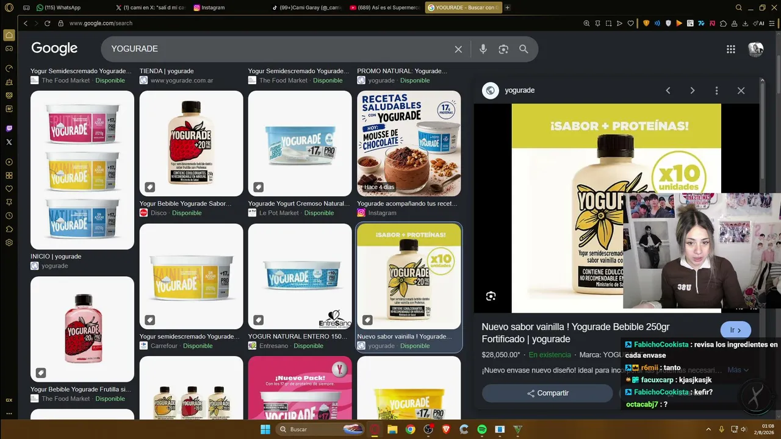This screenshot has height=439, width=781.
Task: Click the Windows taskbar Buscar search box
Action: pos(320,429)
